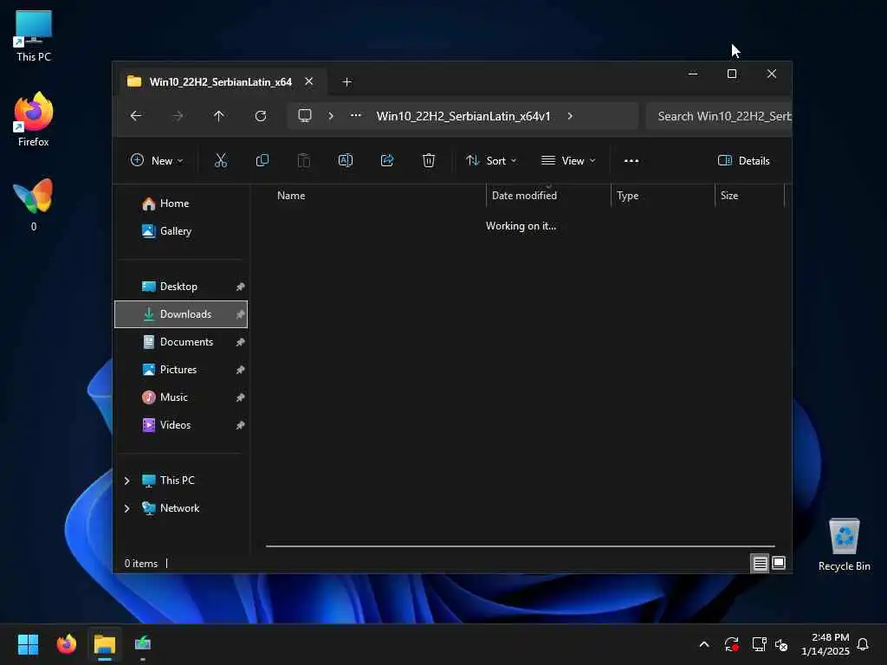887x665 pixels.
Task: Select the Win10_22H2_SerbianLatin_x64 tab
Action: 220,82
